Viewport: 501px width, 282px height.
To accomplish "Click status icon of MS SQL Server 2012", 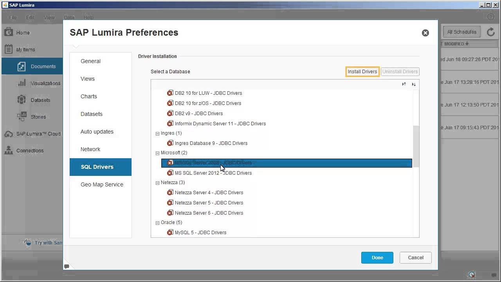I will click(x=170, y=173).
